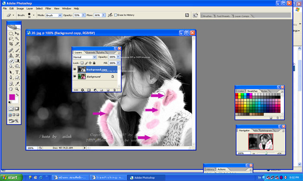Select the Move tool
The image size is (303, 181).
pyautogui.click(x=17, y=34)
